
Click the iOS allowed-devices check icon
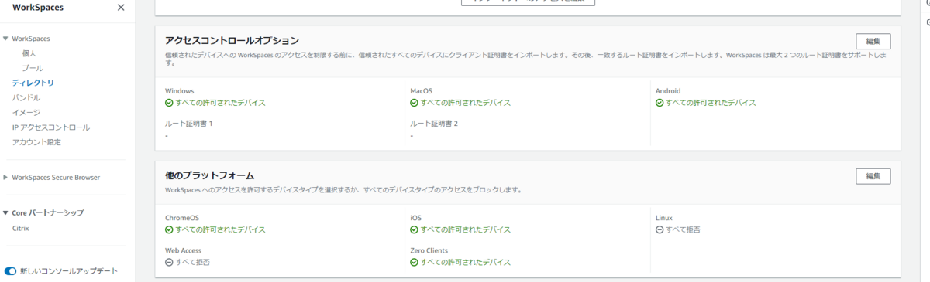[x=414, y=229]
